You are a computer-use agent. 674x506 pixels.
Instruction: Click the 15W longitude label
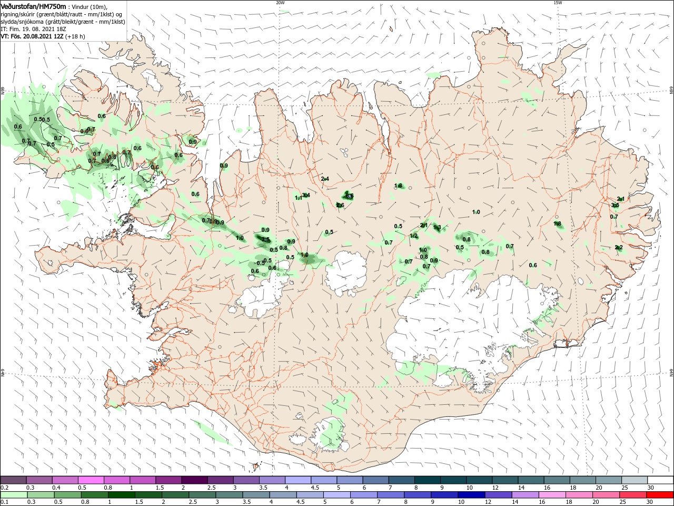[x=558, y=3]
